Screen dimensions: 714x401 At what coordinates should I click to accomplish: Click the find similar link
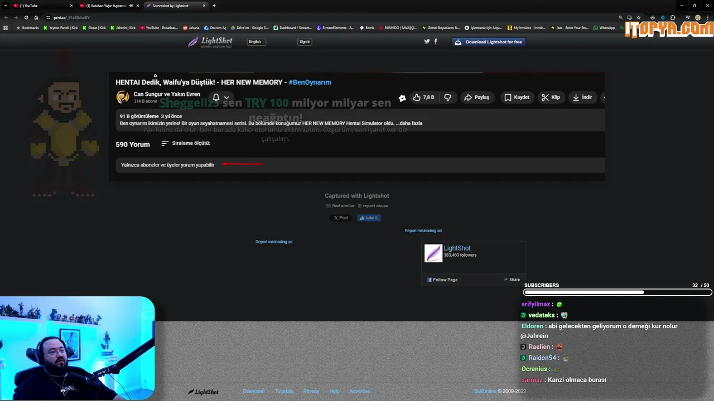(340, 206)
